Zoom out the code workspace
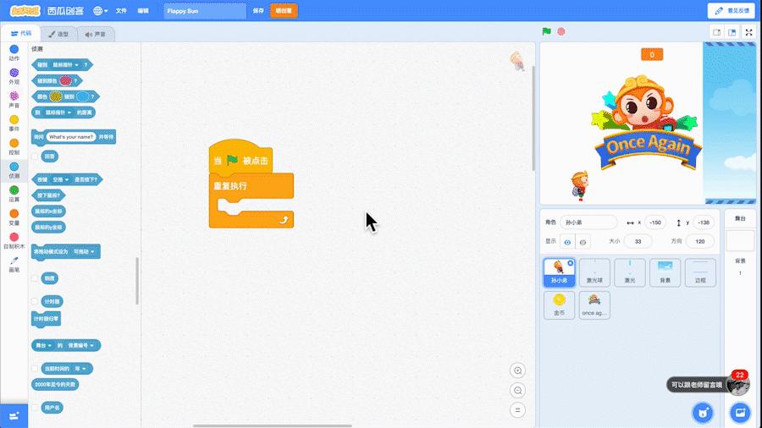The image size is (762, 428). click(517, 390)
